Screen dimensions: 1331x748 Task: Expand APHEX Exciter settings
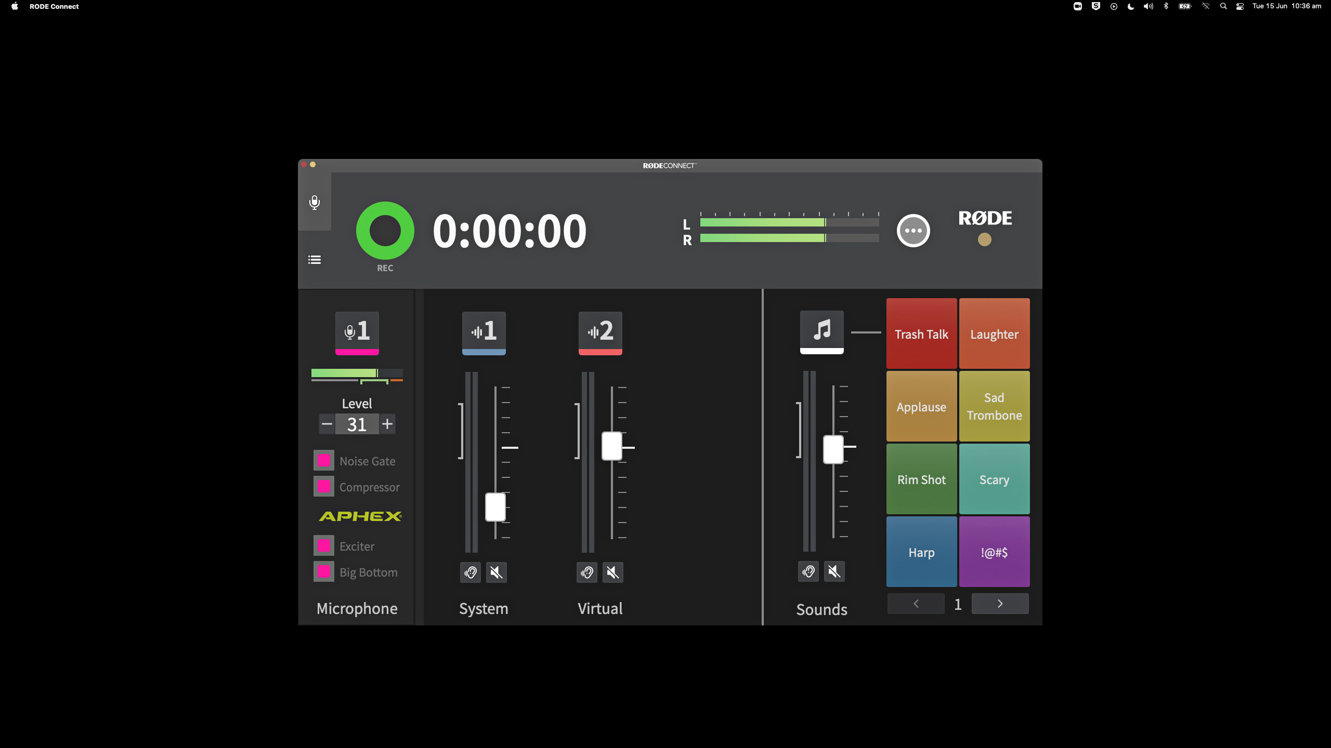[357, 545]
